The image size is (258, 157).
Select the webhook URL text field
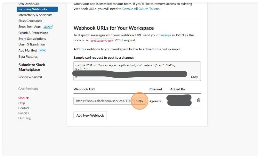click(103, 101)
